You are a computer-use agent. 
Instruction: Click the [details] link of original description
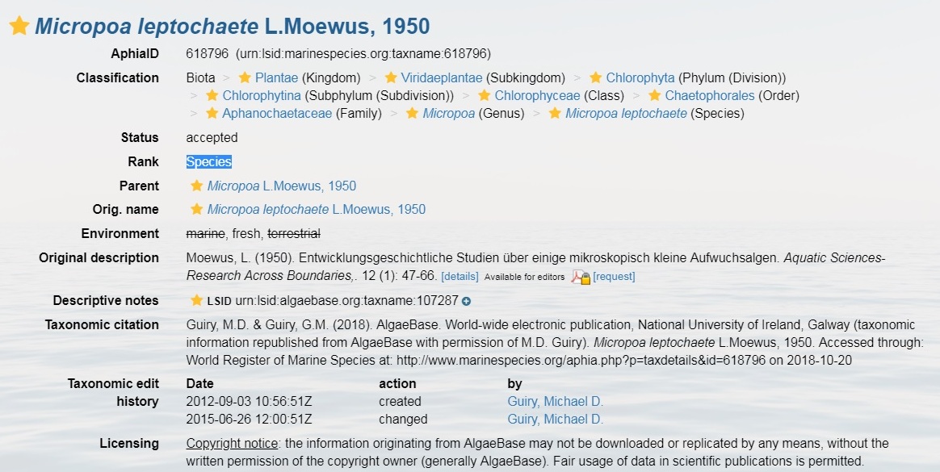click(460, 277)
